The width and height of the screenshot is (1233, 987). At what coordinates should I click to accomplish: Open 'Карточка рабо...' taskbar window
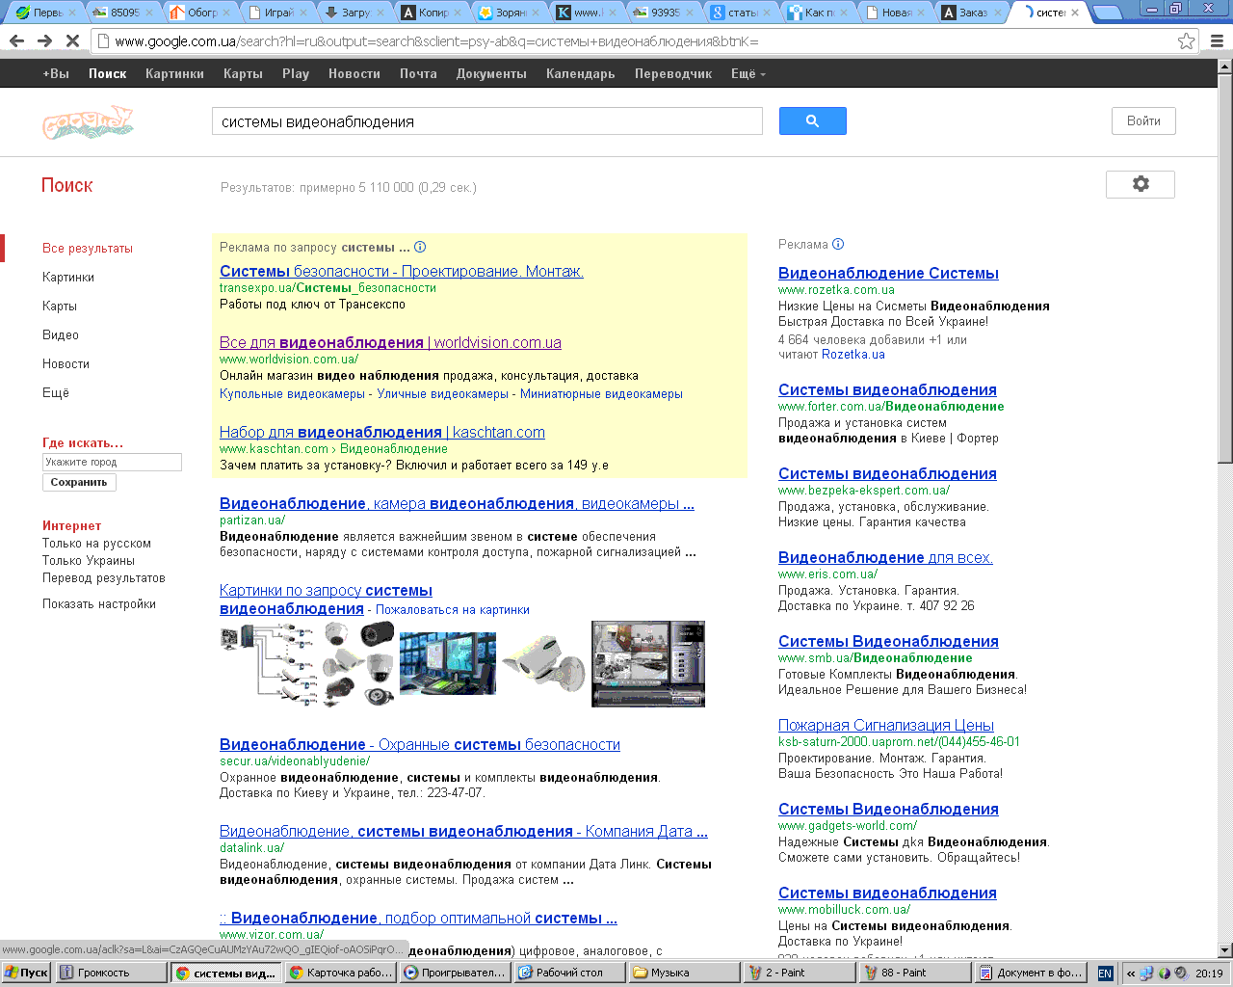tap(340, 973)
